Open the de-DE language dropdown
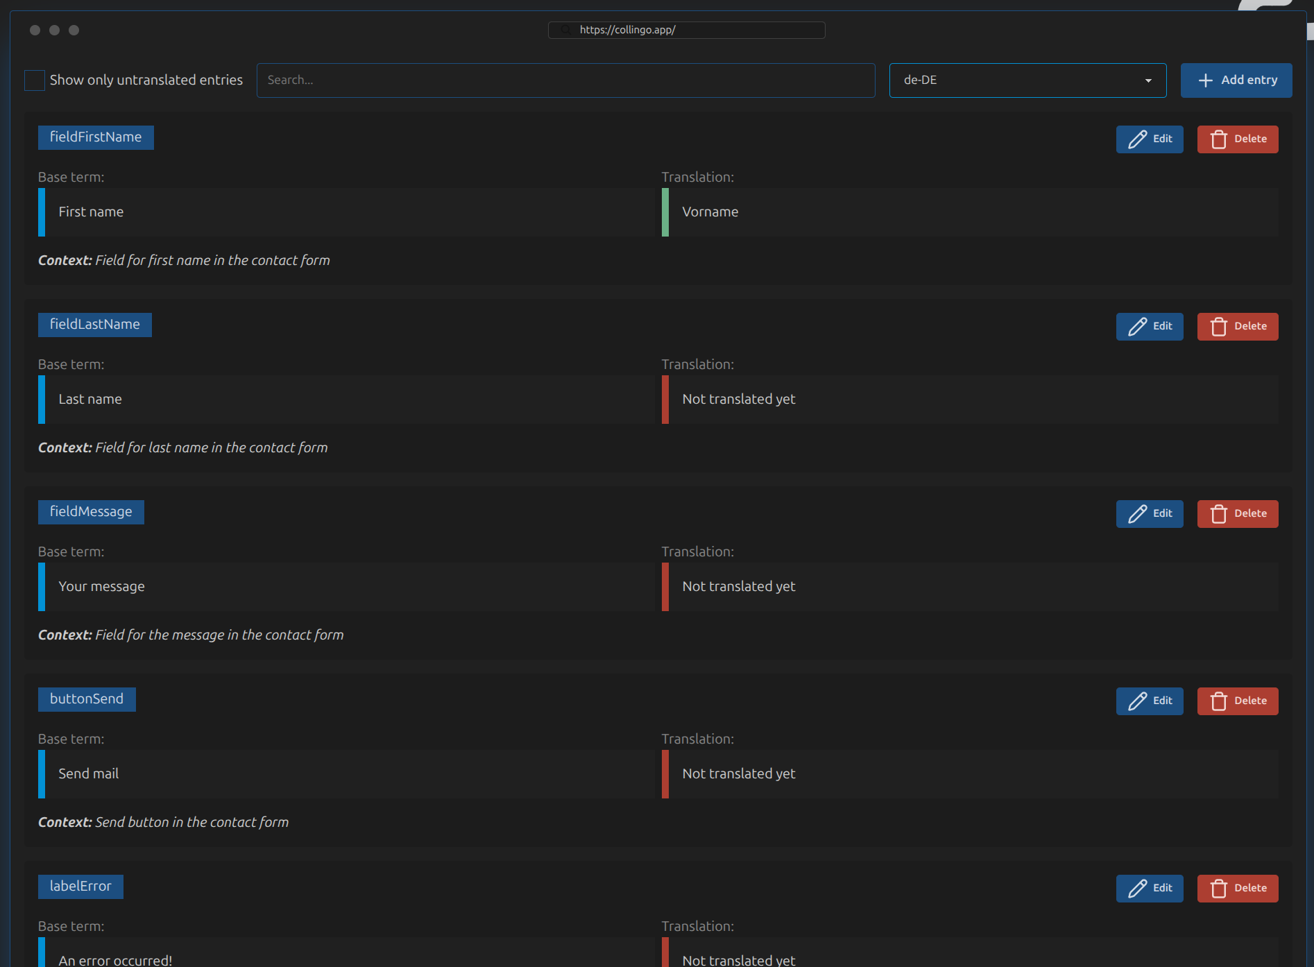The image size is (1314, 967). tap(1027, 80)
